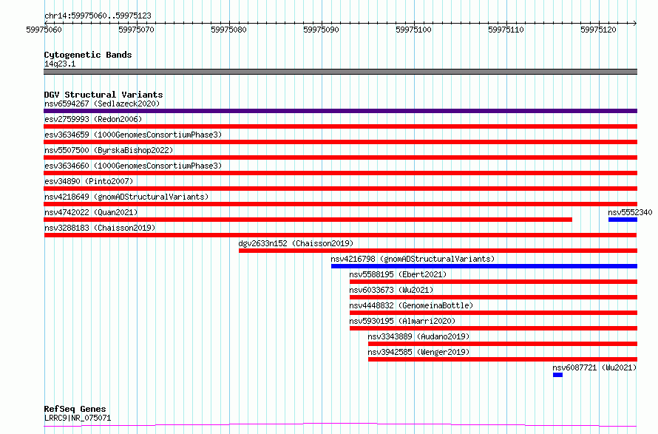Select nsv6033673 (Wu2021) label
Image resolution: width=658 pixels, height=434 pixels.
(391, 290)
